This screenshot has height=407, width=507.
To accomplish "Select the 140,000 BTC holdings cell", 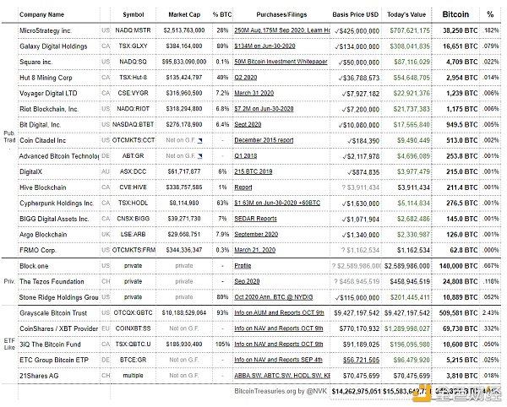I will [x=458, y=266].
